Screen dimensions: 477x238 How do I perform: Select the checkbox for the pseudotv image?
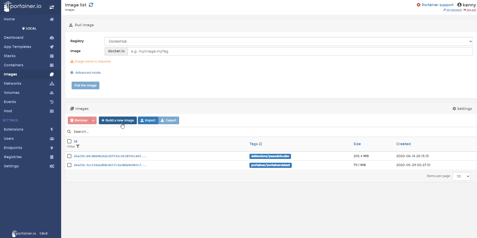[x=69, y=156]
